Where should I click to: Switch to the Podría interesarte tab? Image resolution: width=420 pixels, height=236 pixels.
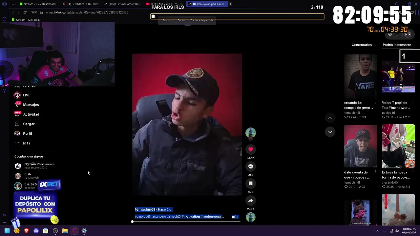click(397, 45)
